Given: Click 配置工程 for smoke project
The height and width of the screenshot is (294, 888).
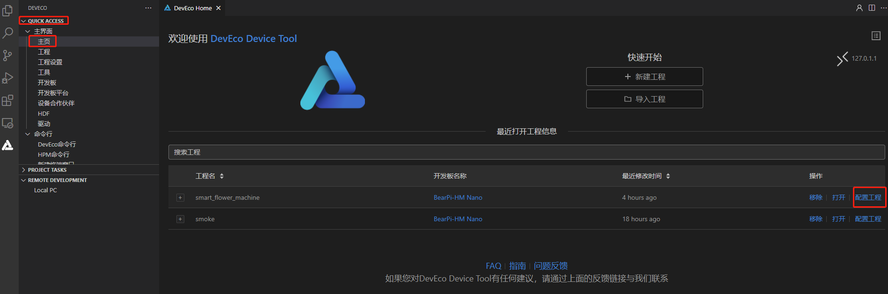Looking at the screenshot, I should (x=868, y=219).
